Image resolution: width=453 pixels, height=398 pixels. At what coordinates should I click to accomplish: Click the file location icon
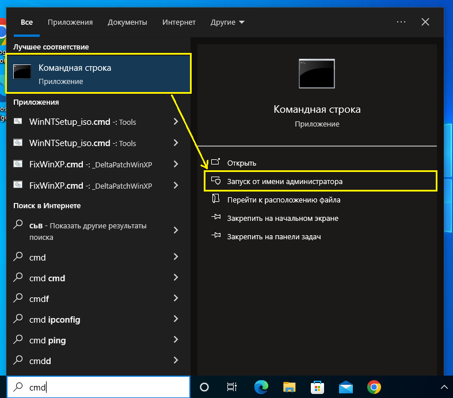tap(216, 198)
